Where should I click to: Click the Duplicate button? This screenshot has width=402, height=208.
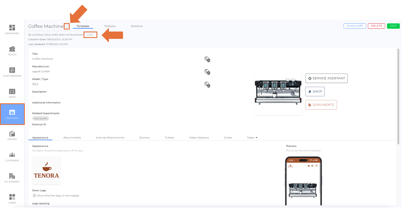355,26
